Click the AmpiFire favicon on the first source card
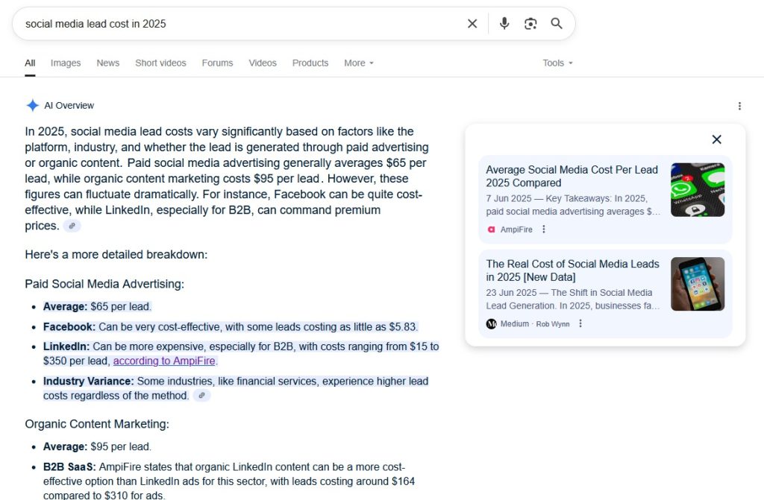This screenshot has height=500, width=764. pos(491,230)
